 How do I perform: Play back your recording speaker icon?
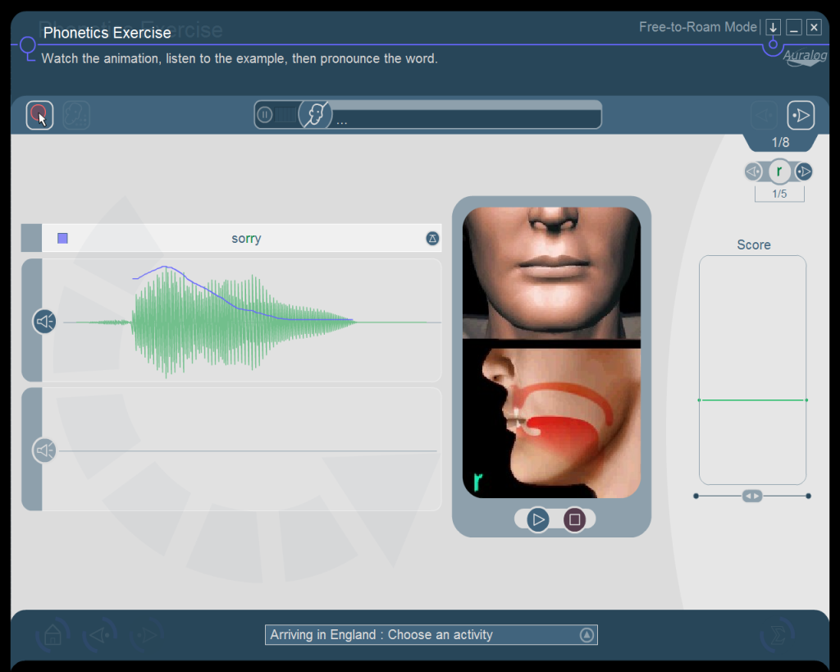(44, 450)
